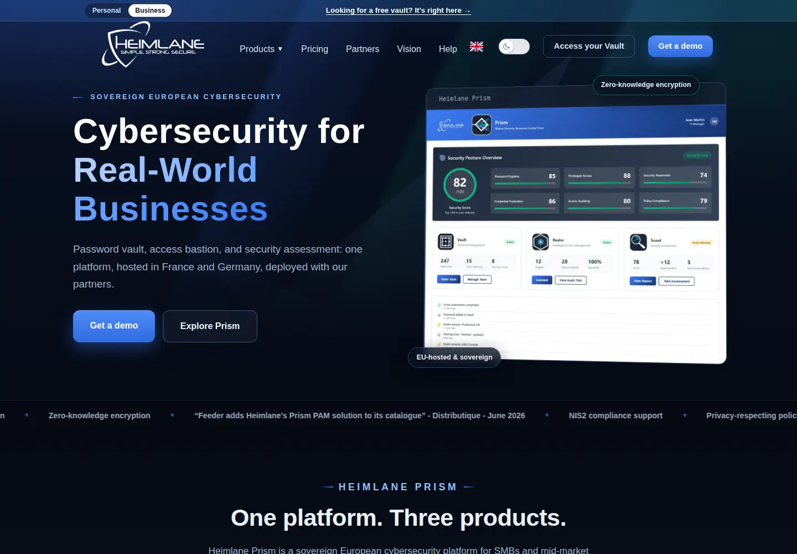Click the 'Action Needed' status tag on Scout card
Image resolution: width=797 pixels, height=554 pixels.
tap(701, 243)
